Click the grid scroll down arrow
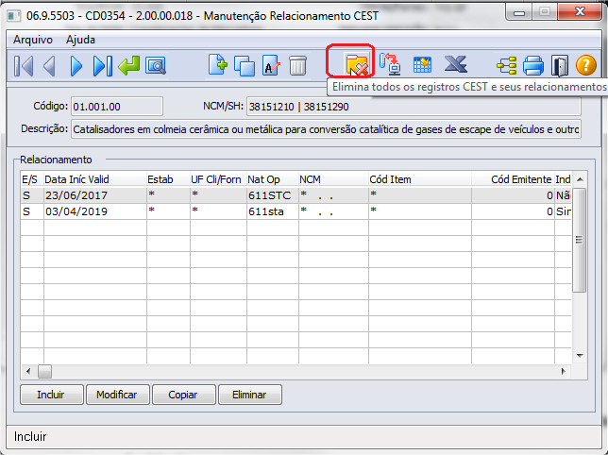Image resolution: width=608 pixels, height=455 pixels. point(580,355)
